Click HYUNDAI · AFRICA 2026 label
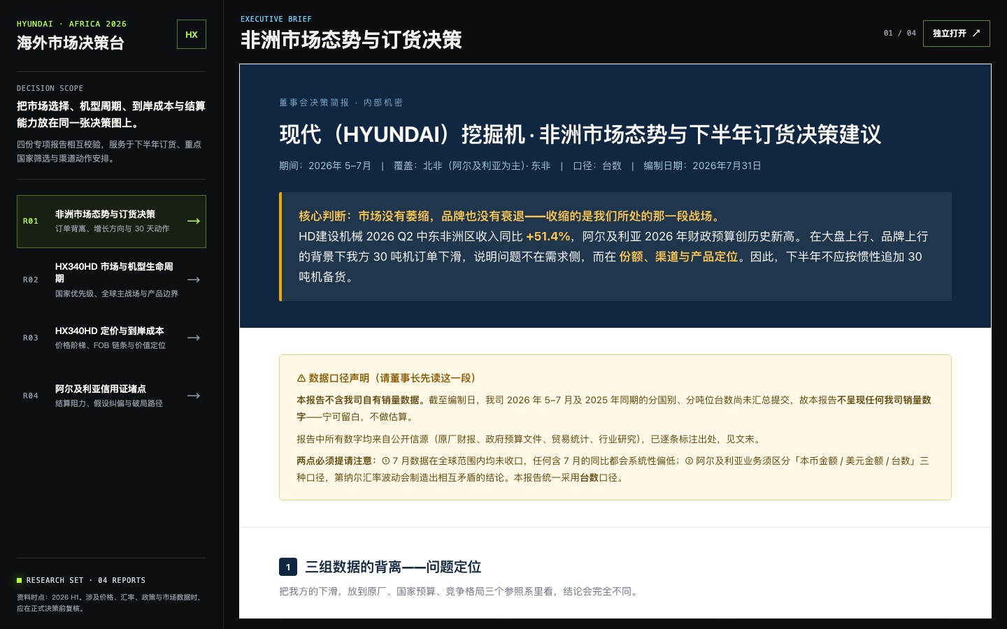Viewport: 1007px width, 629px height. (71, 24)
